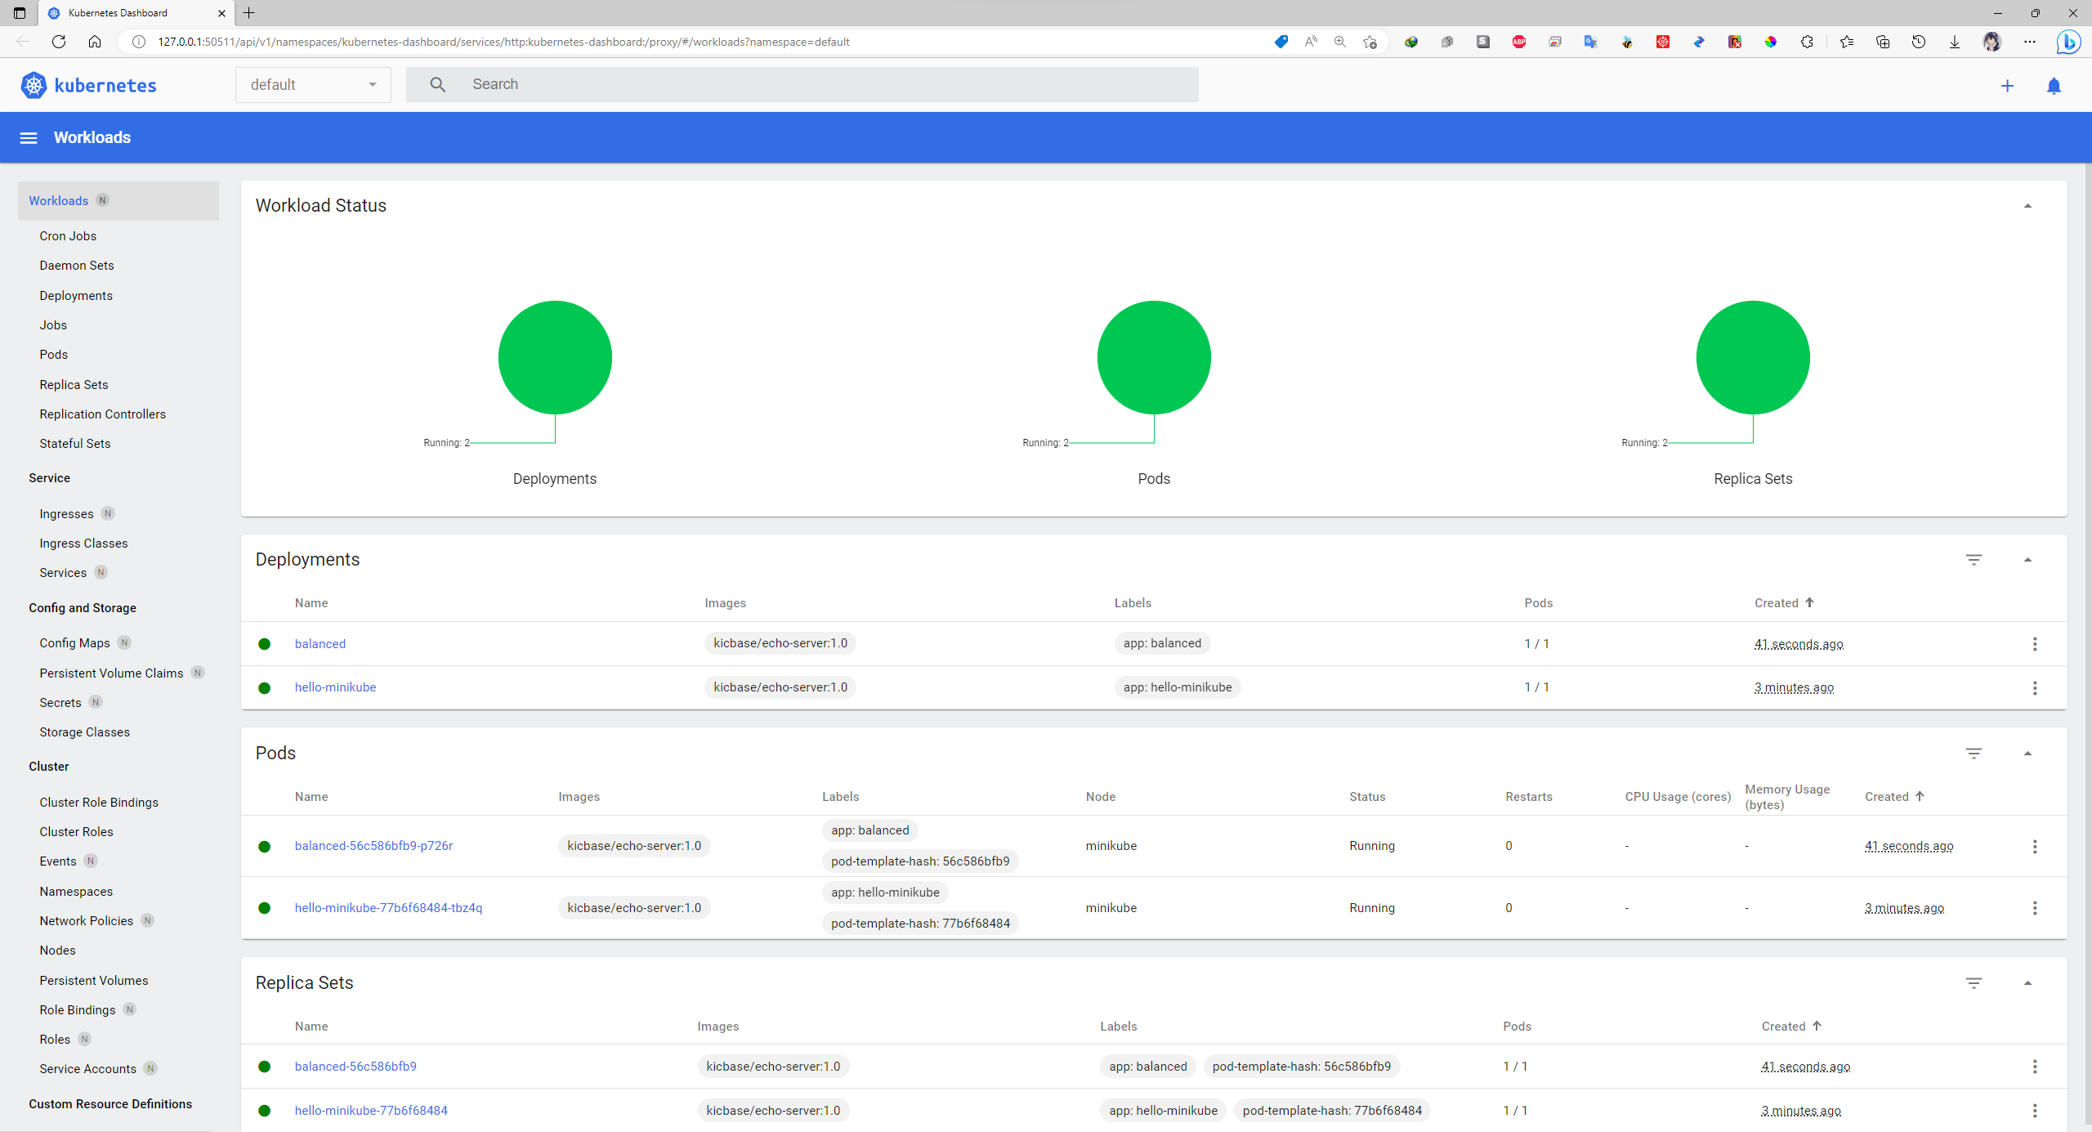Open Nodes in the Cluster section
This screenshot has width=2092, height=1132.
click(x=57, y=951)
